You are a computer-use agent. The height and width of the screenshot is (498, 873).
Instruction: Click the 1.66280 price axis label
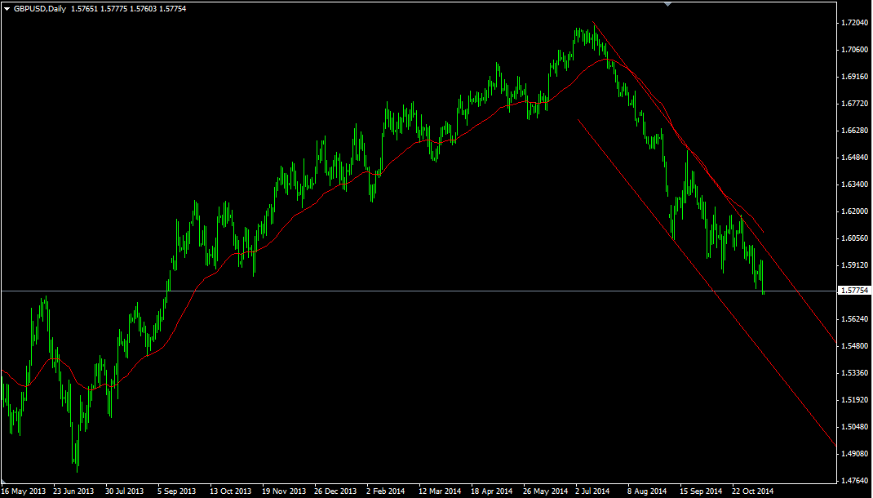coord(854,131)
